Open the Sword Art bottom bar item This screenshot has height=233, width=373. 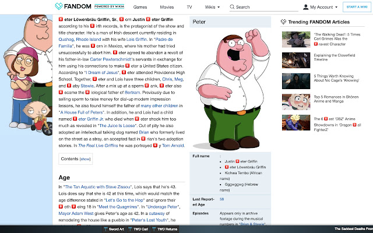click(x=114, y=229)
